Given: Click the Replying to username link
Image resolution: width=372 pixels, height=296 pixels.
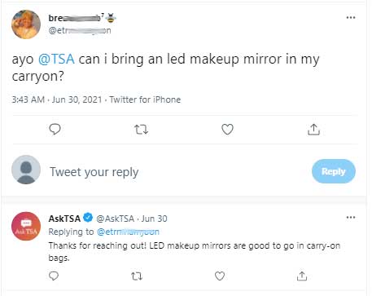Looking at the screenshot, I should point(128,232).
